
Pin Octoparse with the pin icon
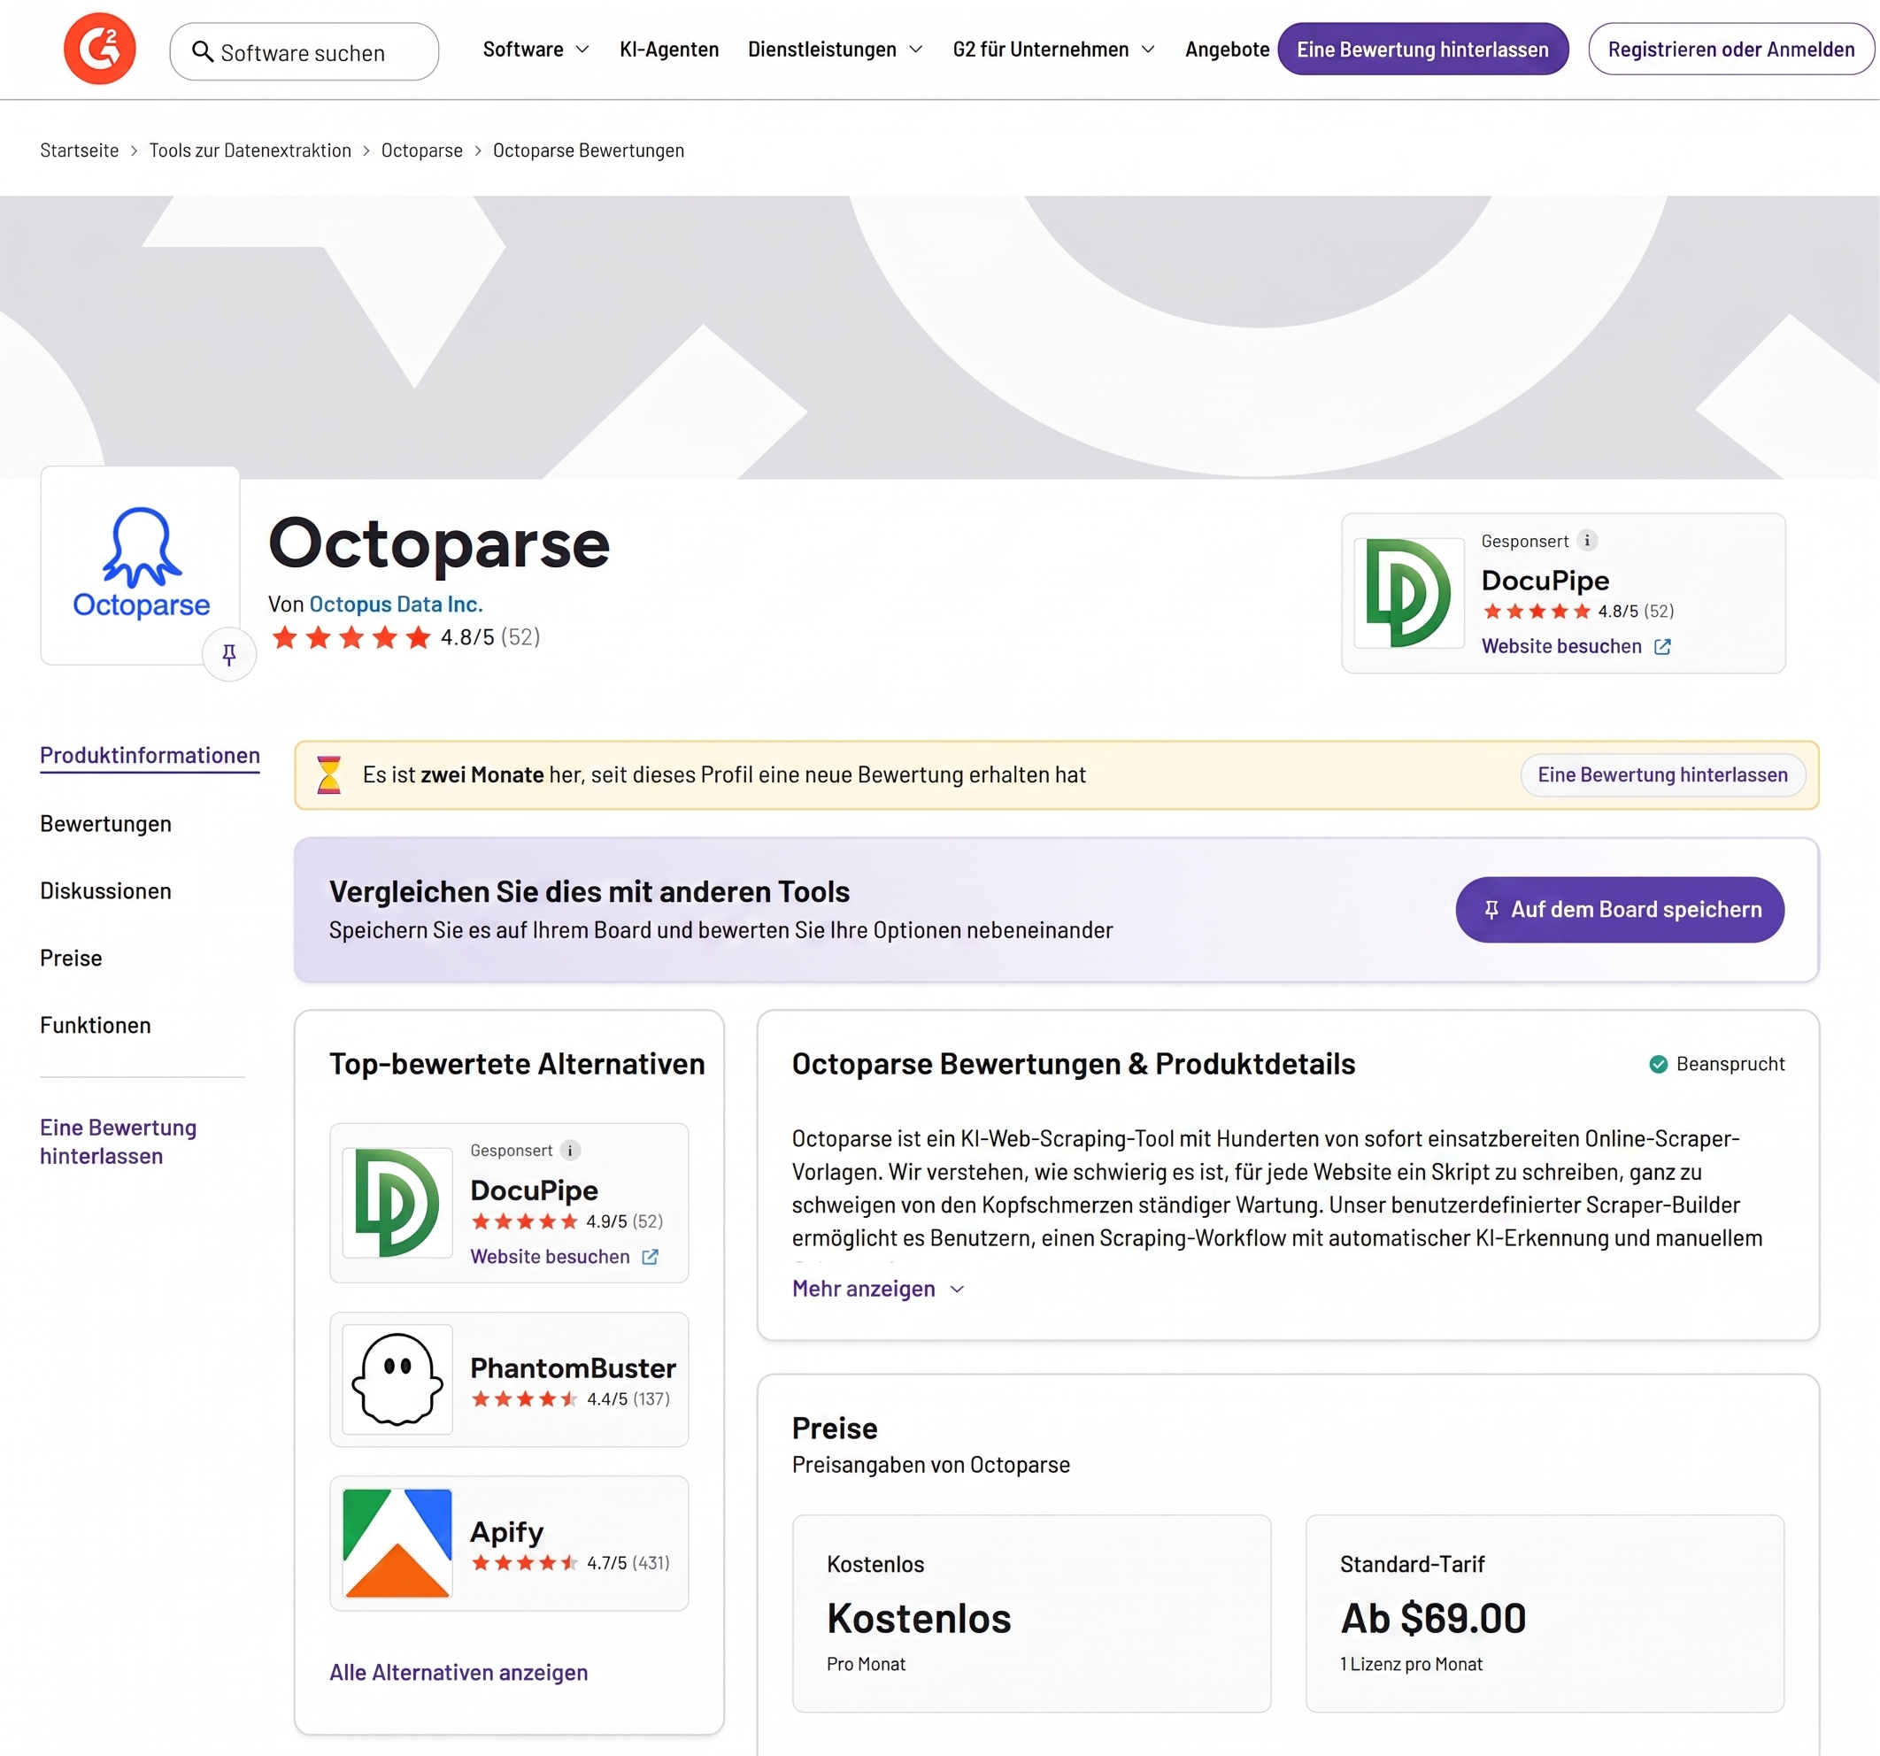pyautogui.click(x=229, y=654)
